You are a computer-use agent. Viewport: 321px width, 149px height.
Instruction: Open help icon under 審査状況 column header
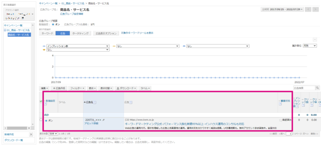point(280,104)
